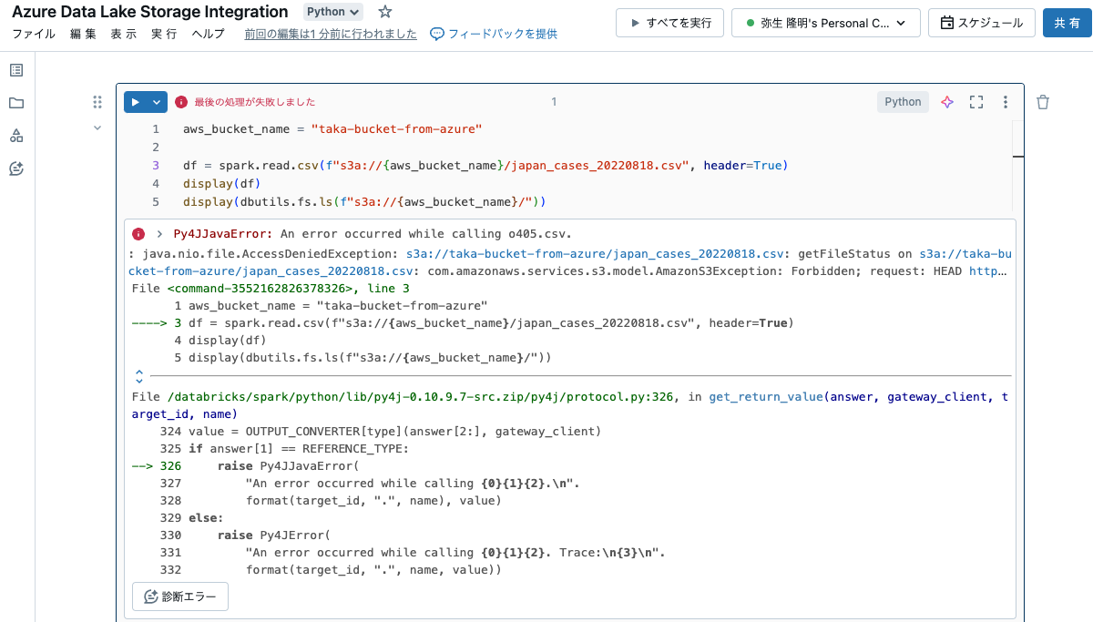Run the cell with the play button
Screen dimensions: 1093x622
pos(137,102)
